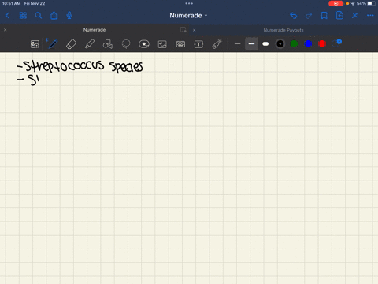Close the Numerade Payouts tab

point(195,30)
